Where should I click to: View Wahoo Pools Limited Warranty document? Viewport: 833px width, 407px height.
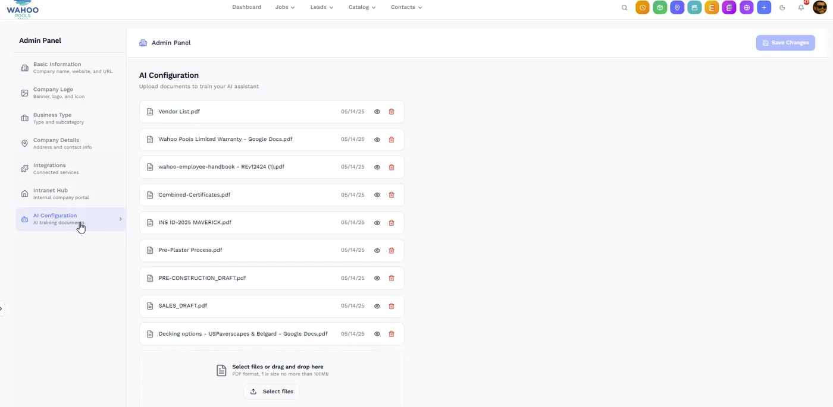coord(377,140)
